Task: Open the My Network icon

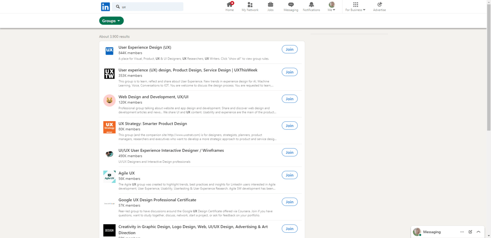Action: pos(250,5)
